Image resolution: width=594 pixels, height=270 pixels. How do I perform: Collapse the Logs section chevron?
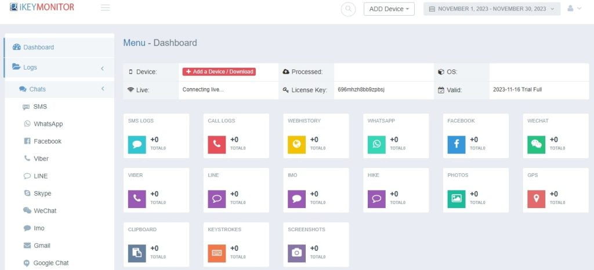[102, 68]
